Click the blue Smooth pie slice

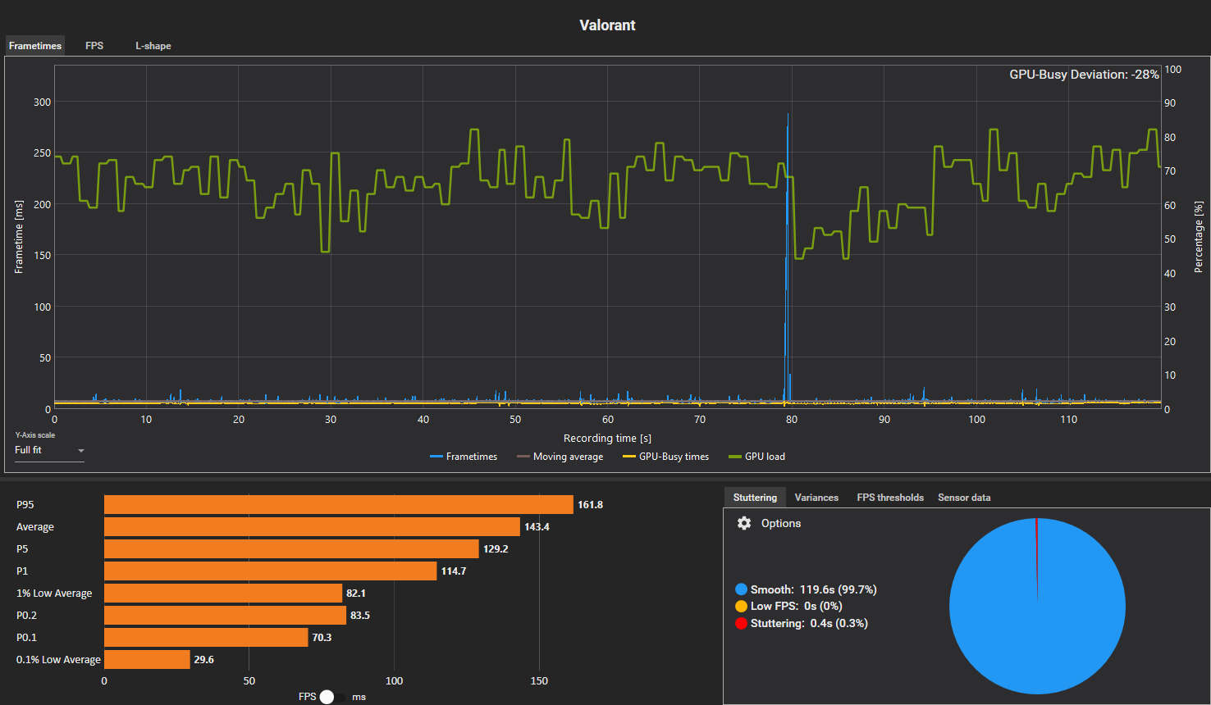tap(1037, 607)
